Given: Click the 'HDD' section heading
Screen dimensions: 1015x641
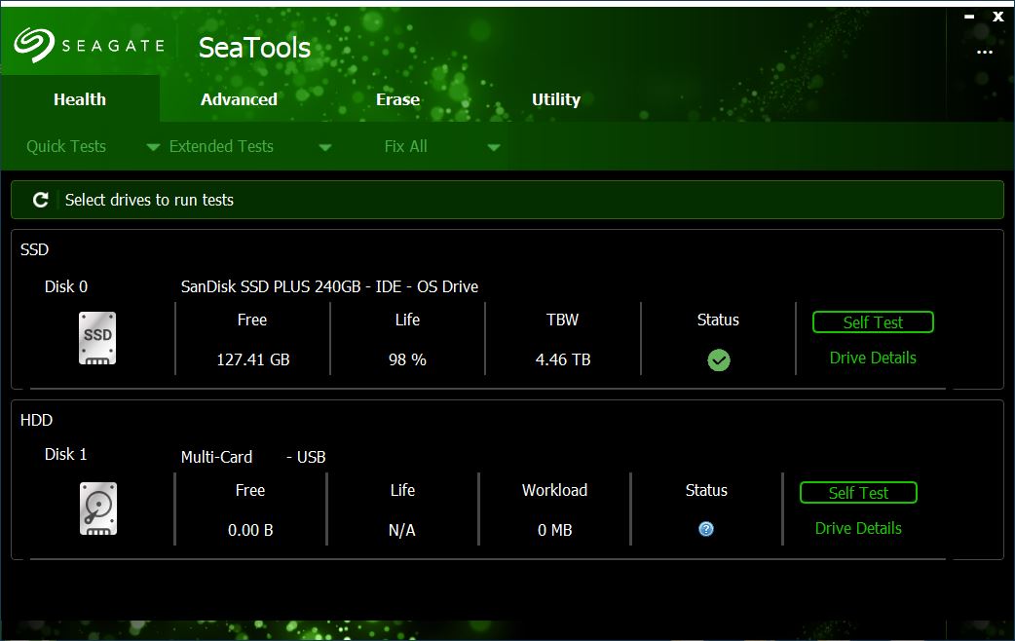Looking at the screenshot, I should coord(36,420).
